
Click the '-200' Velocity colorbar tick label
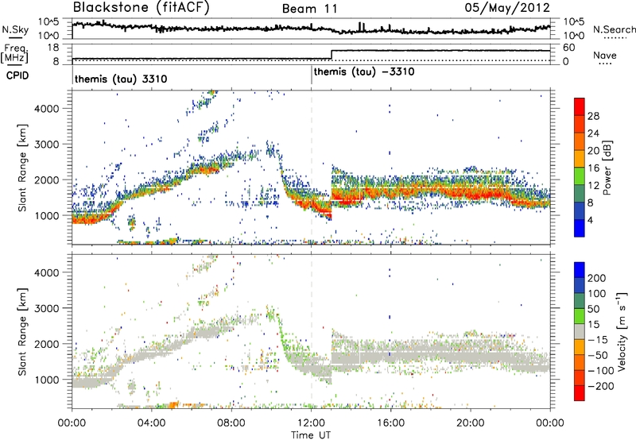599,386
